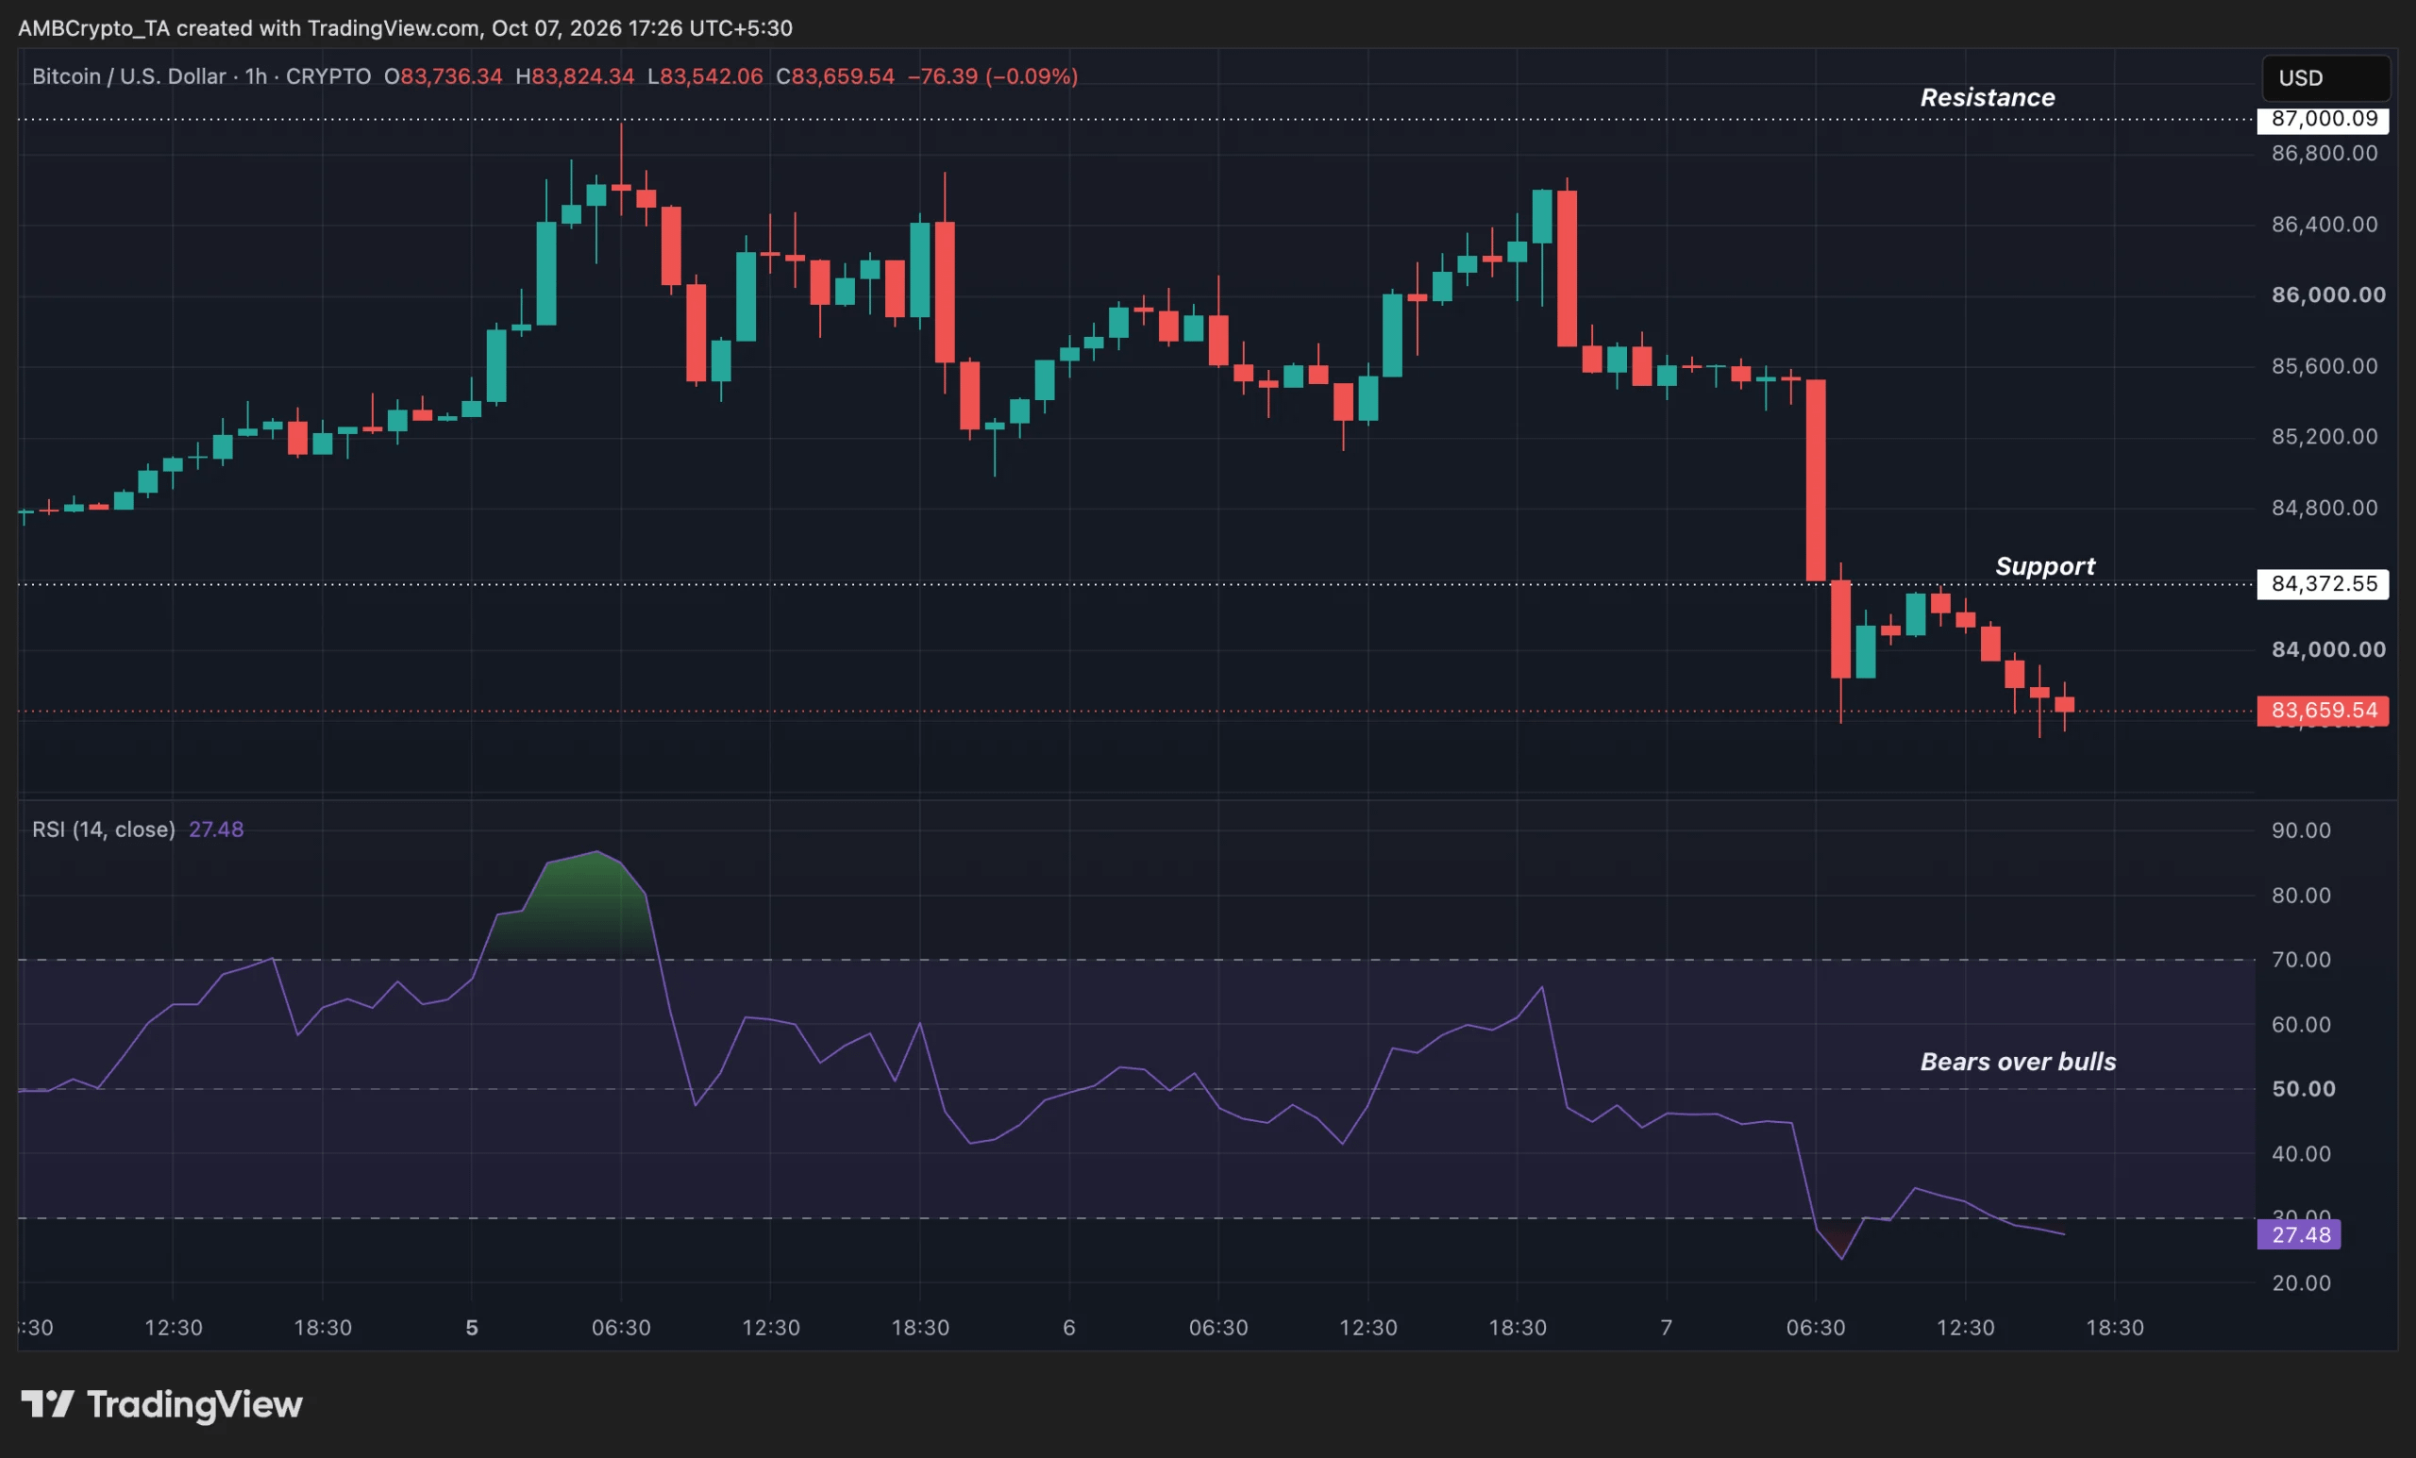This screenshot has height=1458, width=2416.
Task: Click the 86,000.00 price axis label
Action: tap(2329, 295)
